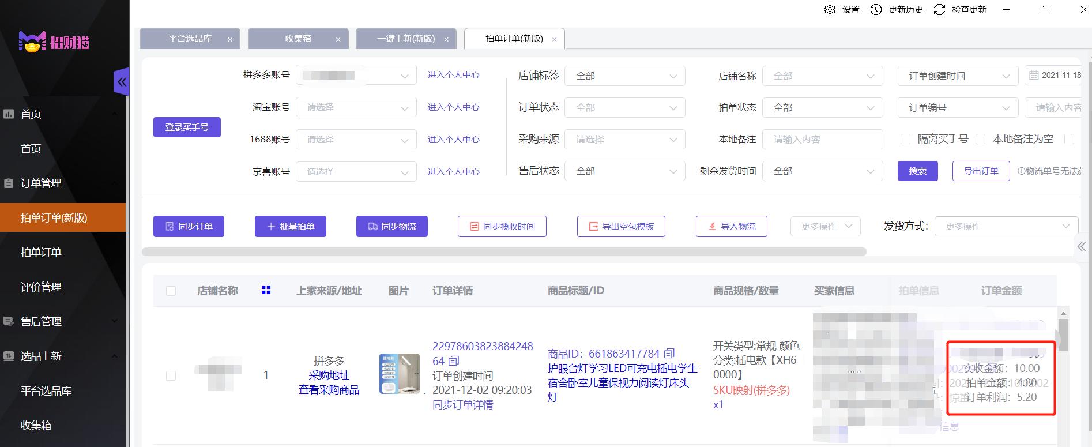Screen dimensions: 1092x447
Task: Open 拍单订单 in the sidebar
Action: pyautogui.click(x=41, y=252)
